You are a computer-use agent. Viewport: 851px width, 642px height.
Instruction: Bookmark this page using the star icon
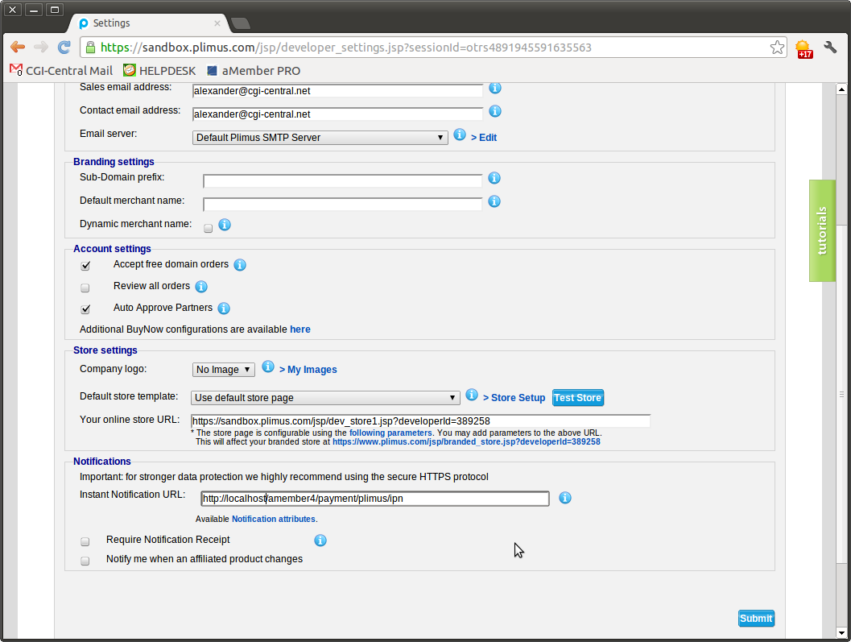(x=777, y=48)
